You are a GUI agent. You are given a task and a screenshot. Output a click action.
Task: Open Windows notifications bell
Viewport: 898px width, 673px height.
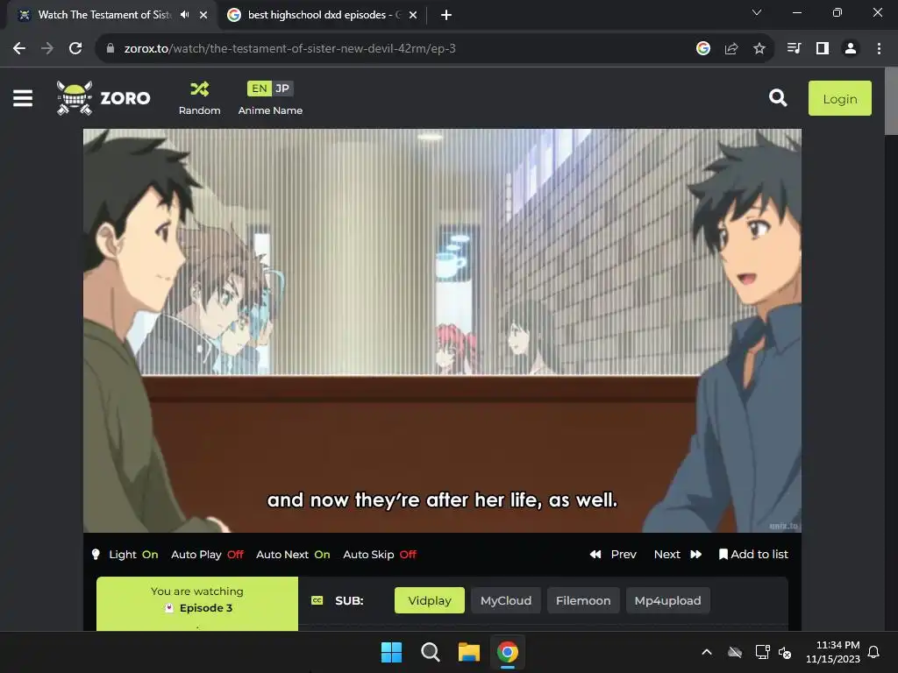point(874,652)
